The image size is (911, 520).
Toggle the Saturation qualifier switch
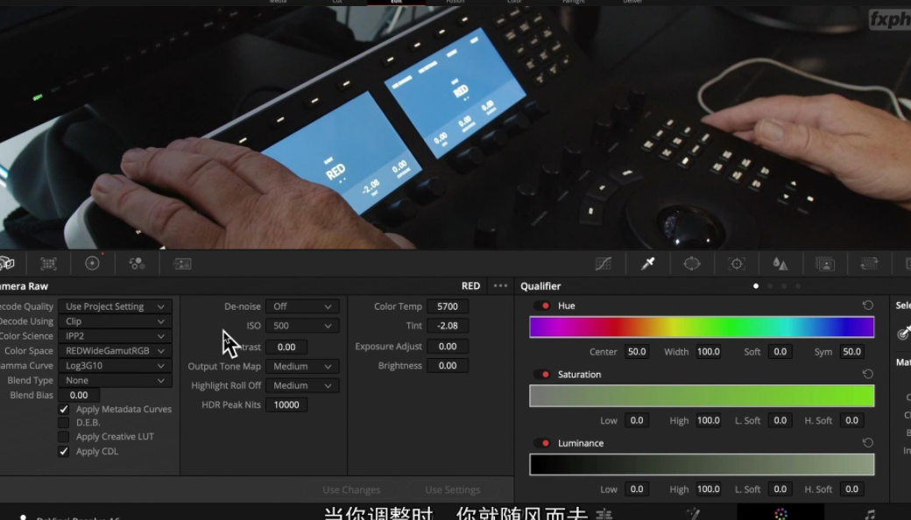click(x=542, y=375)
